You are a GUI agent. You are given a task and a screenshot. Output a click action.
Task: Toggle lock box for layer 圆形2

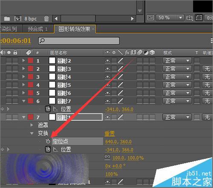[x=15, y=61]
